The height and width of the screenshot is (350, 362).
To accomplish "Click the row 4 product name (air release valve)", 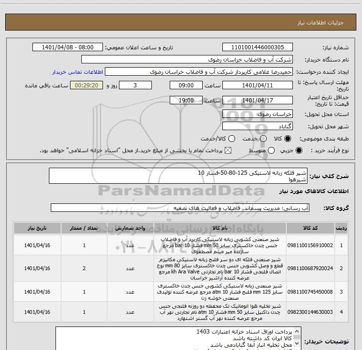I will tap(220, 312).
